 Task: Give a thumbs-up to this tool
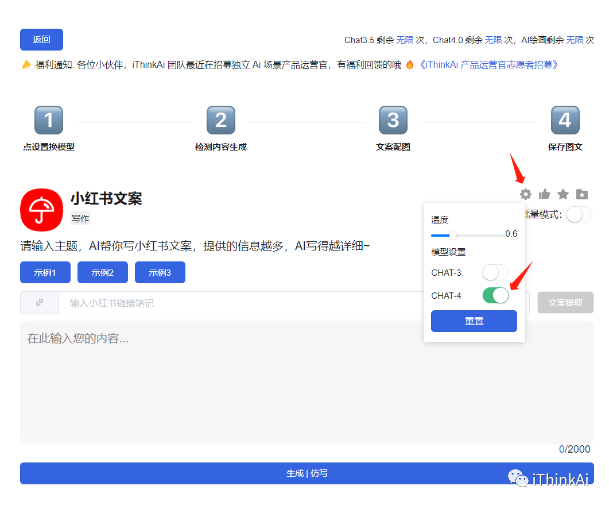[544, 194]
